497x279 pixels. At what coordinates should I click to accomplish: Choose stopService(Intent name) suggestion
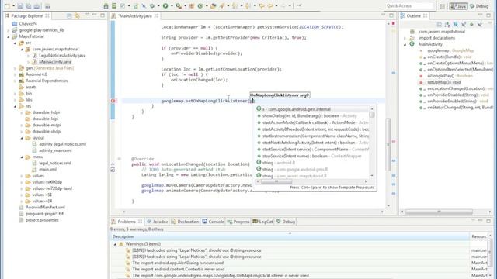coord(312,156)
